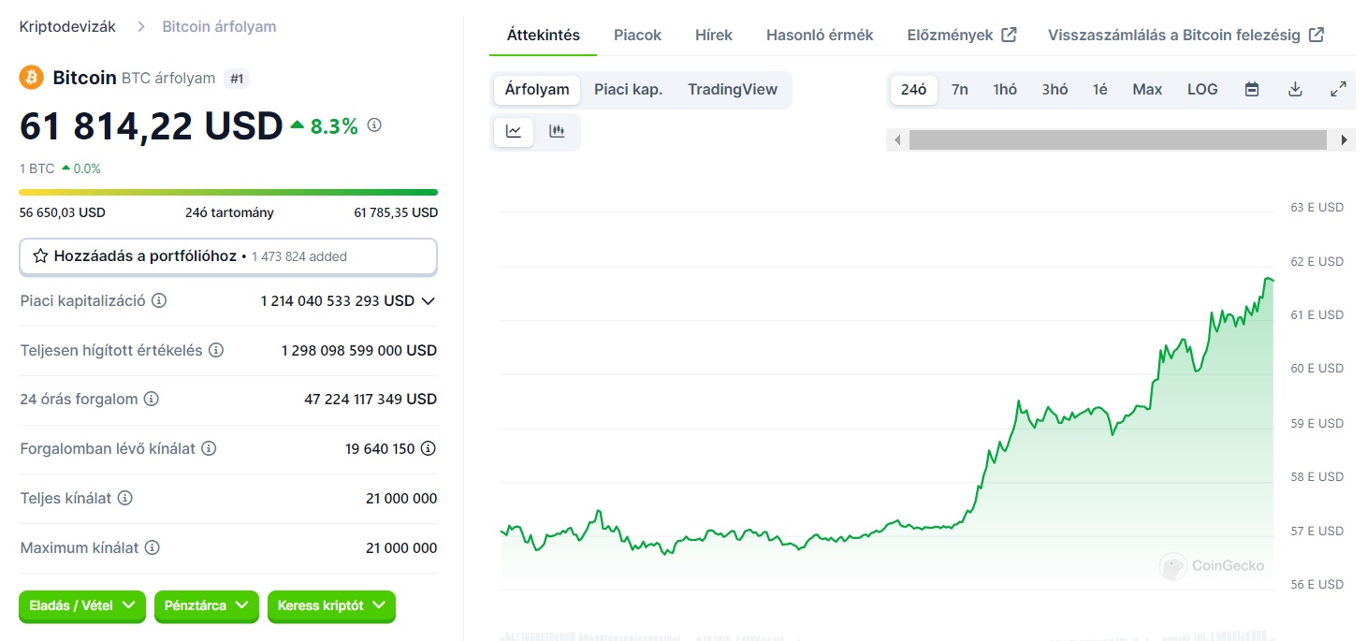Image resolution: width=1367 pixels, height=641 pixels.
Task: Click the 56 E USD axis label
Action: [1317, 585]
